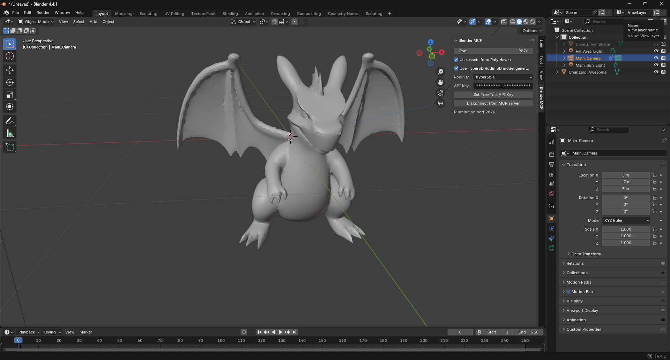670x360 pixels.
Task: Open the View Layer properties tab icon
Action: coord(552,174)
